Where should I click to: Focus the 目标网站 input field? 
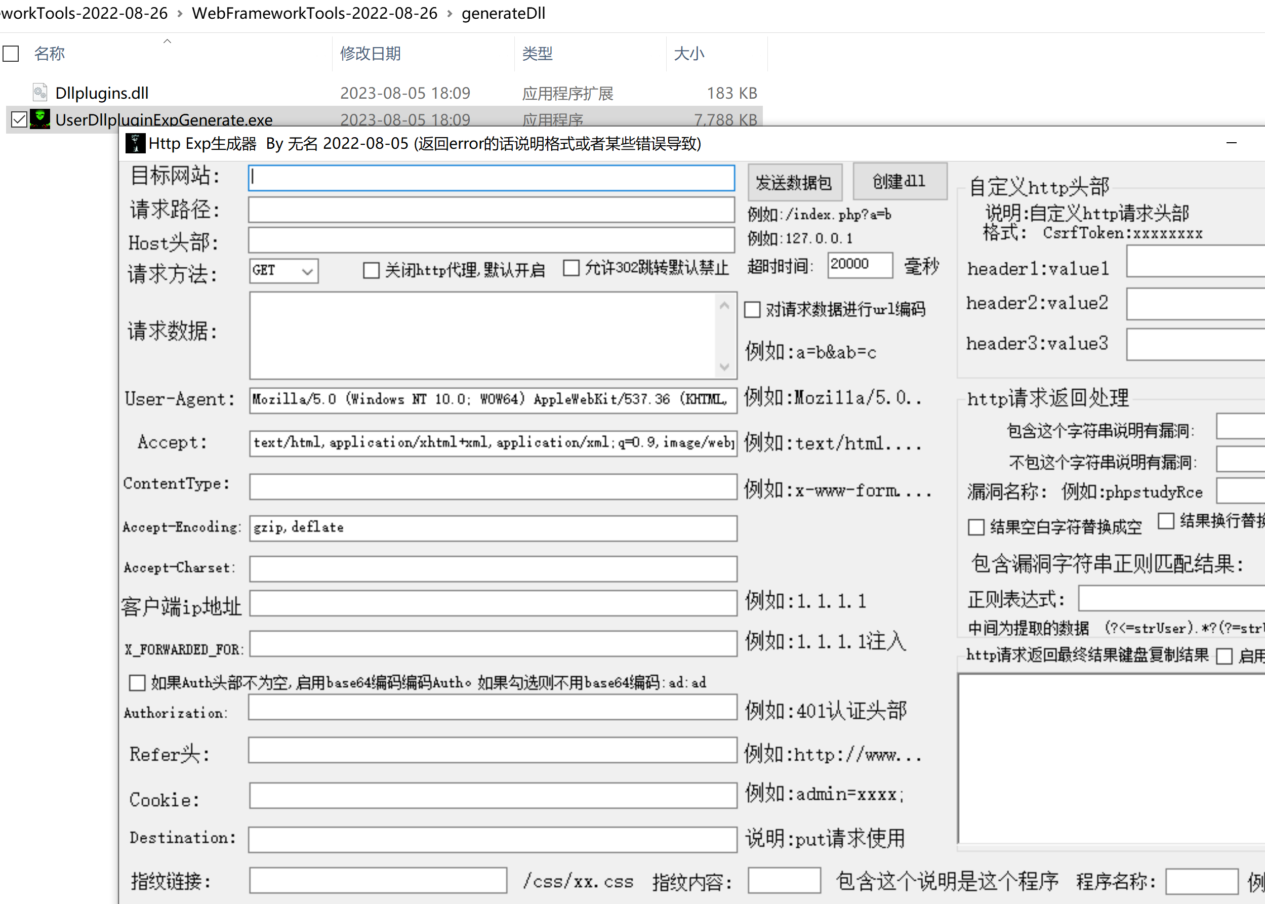492,178
